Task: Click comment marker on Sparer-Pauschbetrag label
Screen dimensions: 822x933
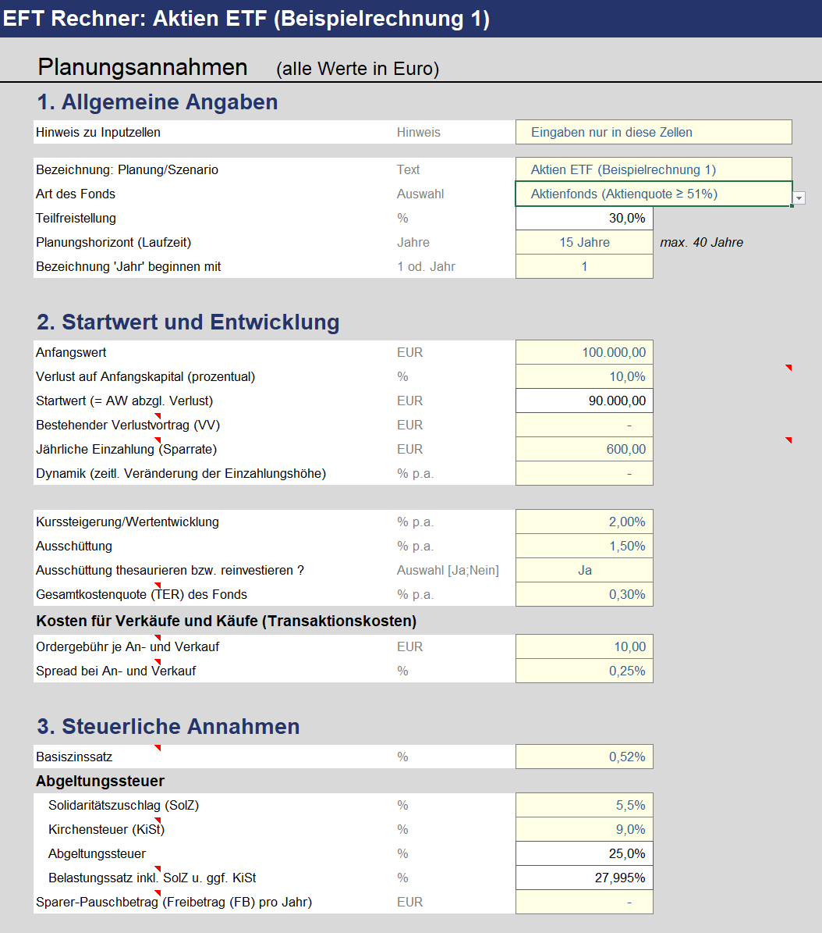Action: [x=158, y=893]
